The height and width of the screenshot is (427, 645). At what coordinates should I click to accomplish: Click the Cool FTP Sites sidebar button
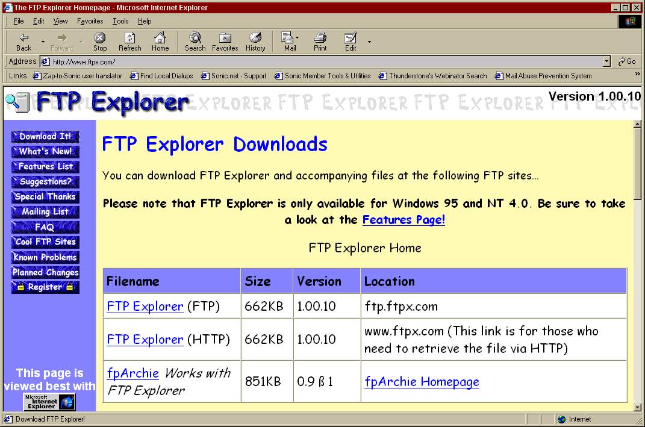45,242
